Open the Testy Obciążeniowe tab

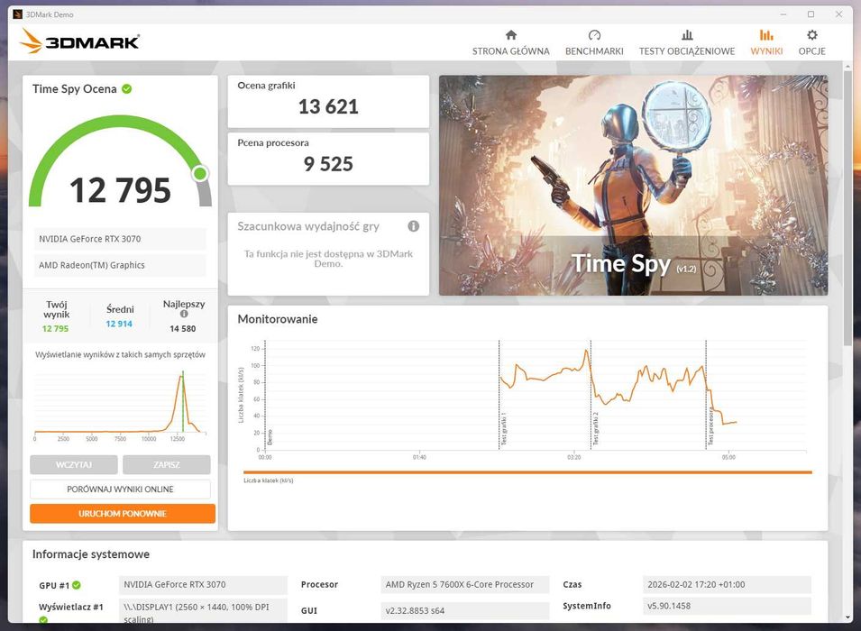tap(686, 43)
